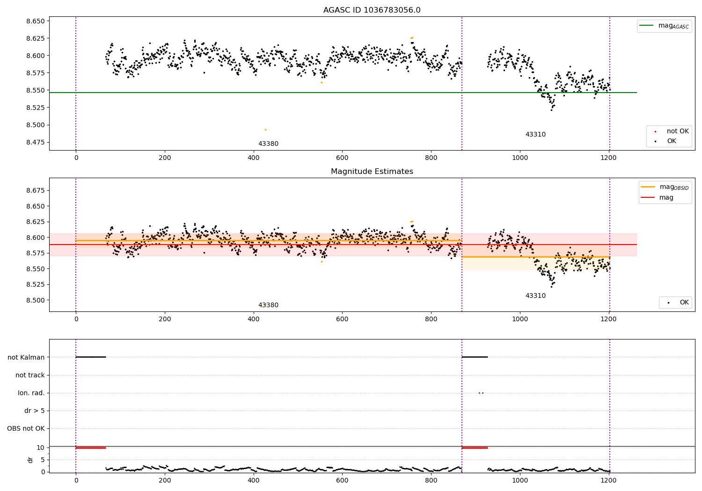
Task: Click y-tick '8.475' in the AGASC ID plot
Action: pyautogui.click(x=35, y=142)
